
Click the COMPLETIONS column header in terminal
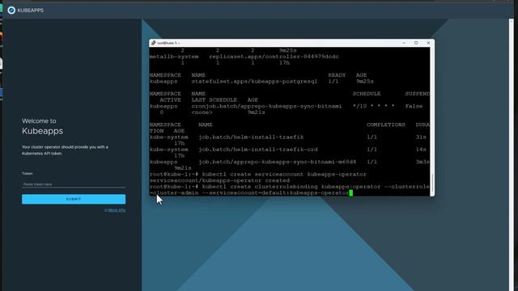pos(385,124)
